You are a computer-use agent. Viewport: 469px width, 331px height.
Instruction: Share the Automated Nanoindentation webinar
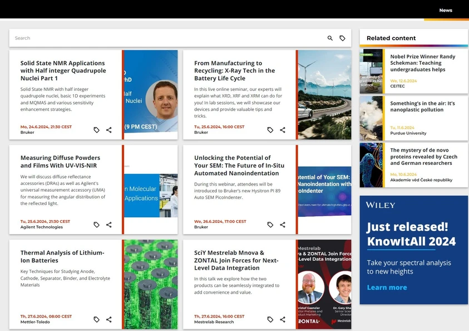[x=283, y=225]
